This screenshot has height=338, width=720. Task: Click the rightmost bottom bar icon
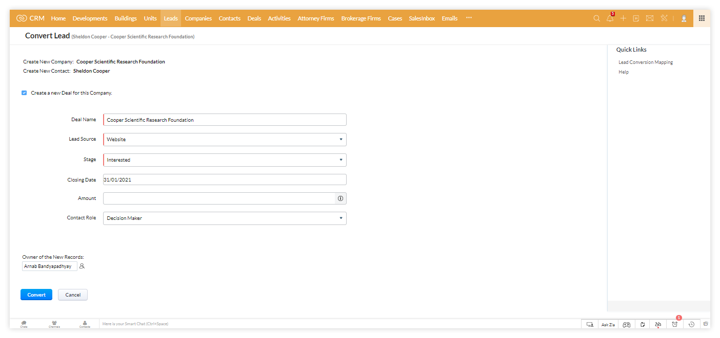706,324
